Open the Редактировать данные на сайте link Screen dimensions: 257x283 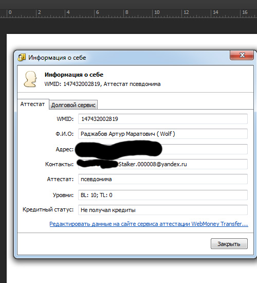coord(149,224)
